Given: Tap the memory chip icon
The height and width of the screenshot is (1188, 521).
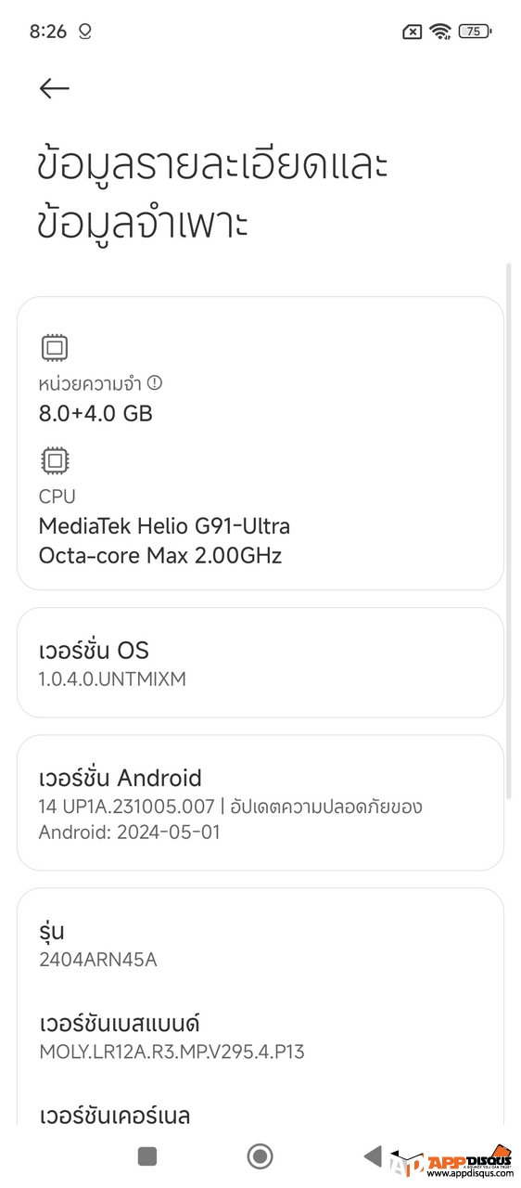Looking at the screenshot, I should (55, 348).
